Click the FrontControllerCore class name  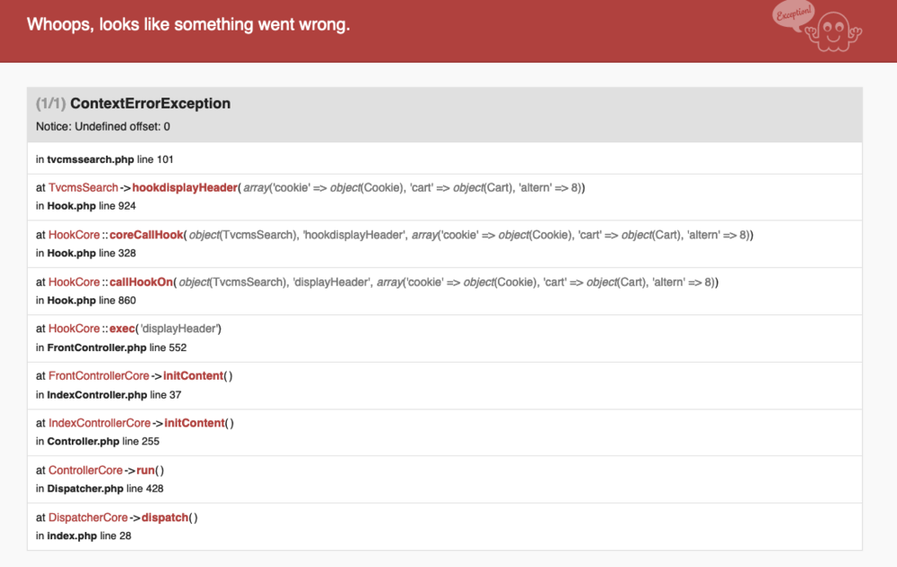pos(99,376)
